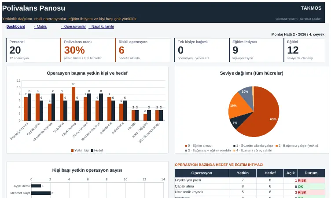The width and height of the screenshot is (331, 198).
Task: Click the 19% pie slice
Action: click(239, 106)
